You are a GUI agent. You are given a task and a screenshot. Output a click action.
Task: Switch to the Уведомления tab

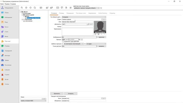coord(92,13)
